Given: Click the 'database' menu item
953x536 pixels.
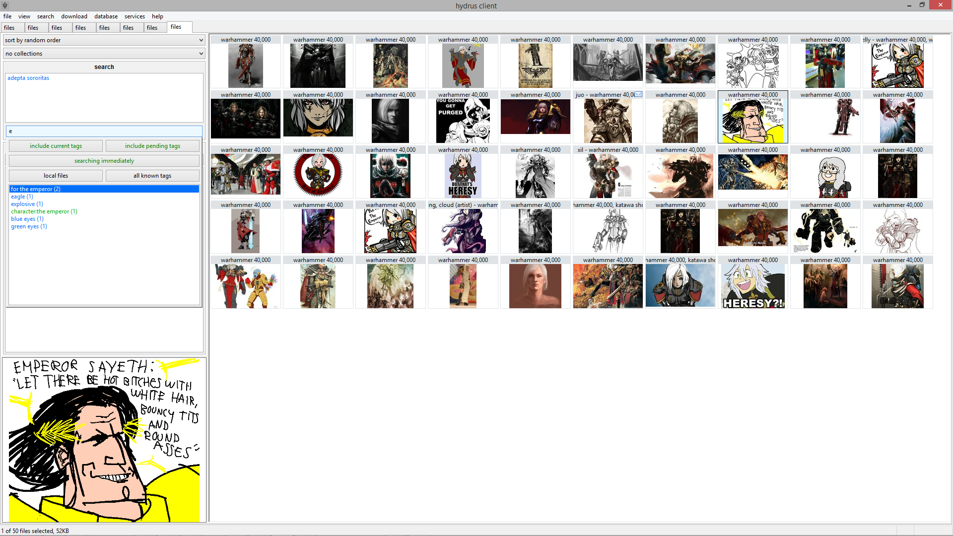Looking at the screenshot, I should click(104, 16).
